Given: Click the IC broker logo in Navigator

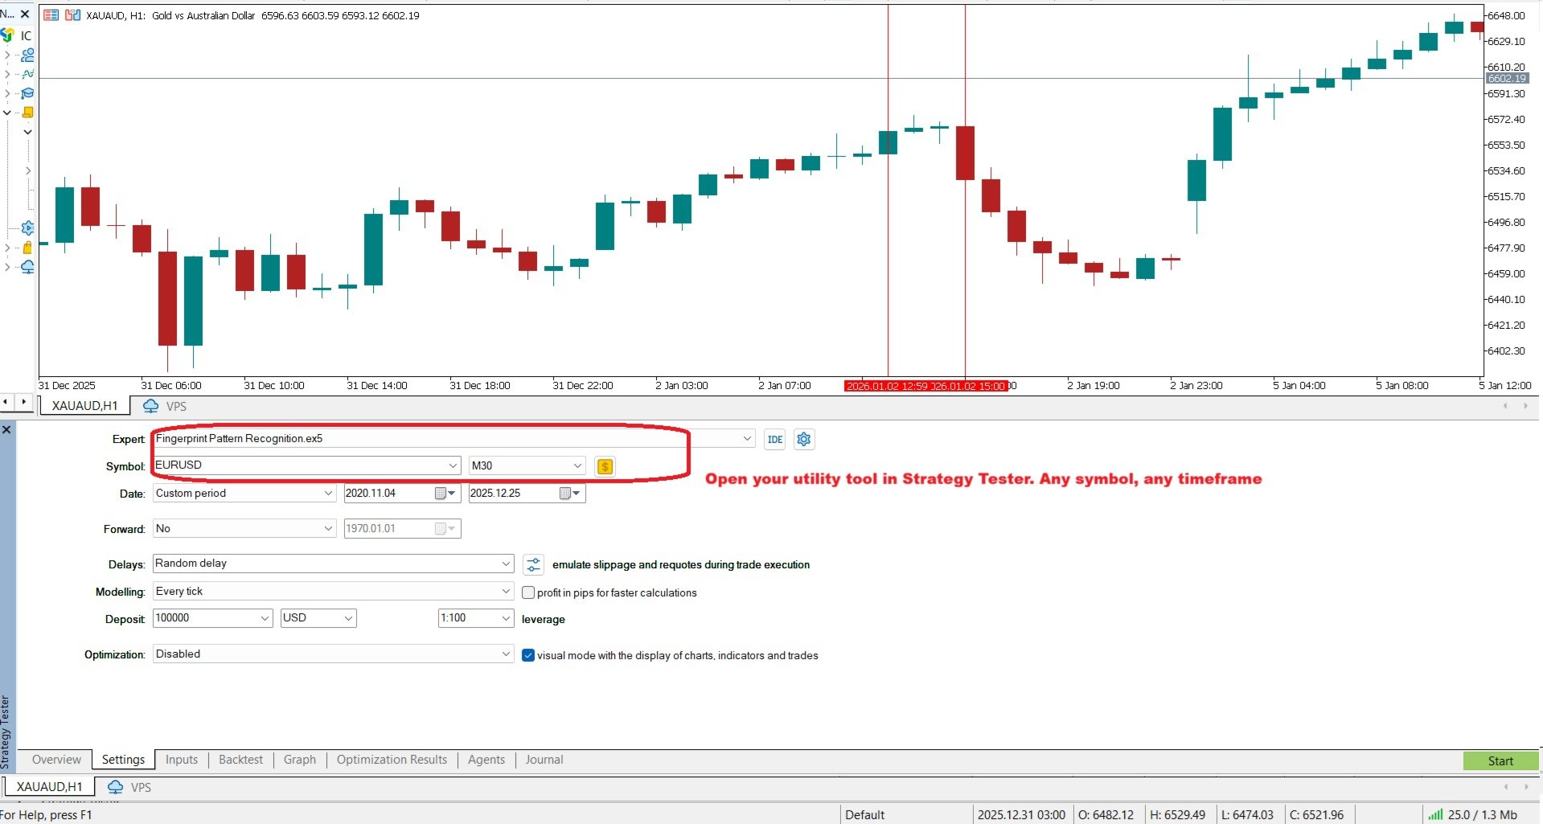Looking at the screenshot, I should pos(8,35).
